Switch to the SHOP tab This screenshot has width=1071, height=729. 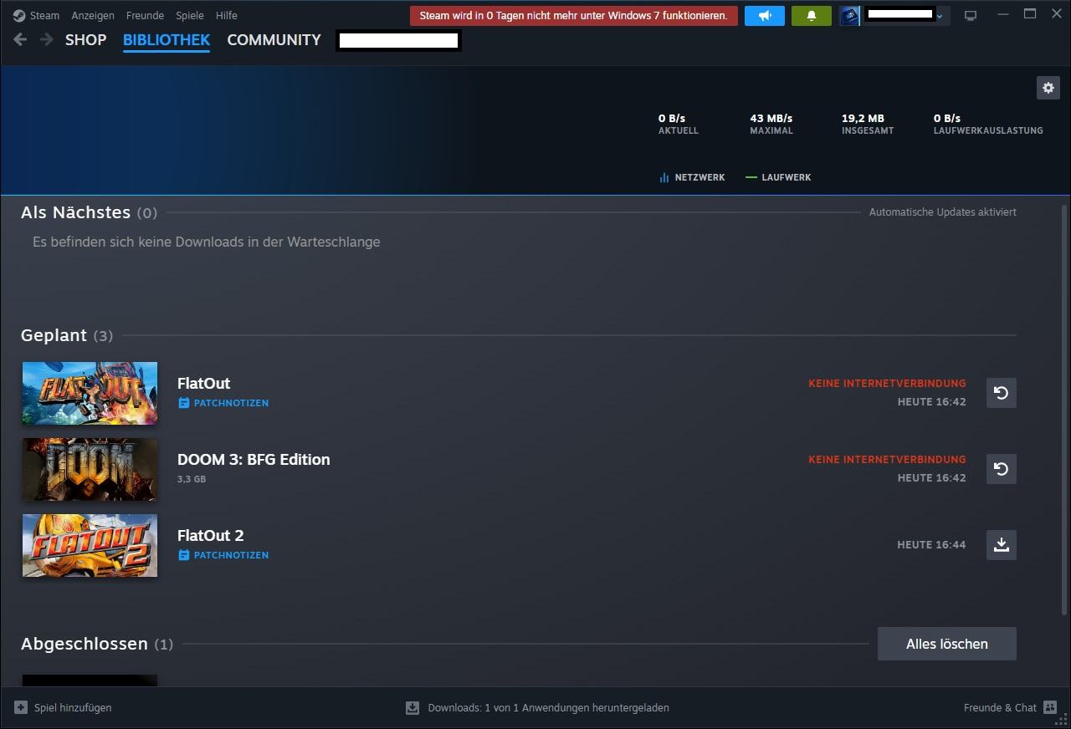86,39
